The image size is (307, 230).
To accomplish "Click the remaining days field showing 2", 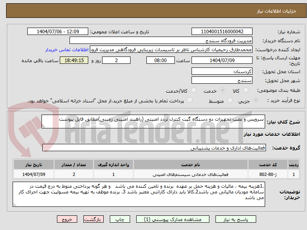I will tap(116, 60).
